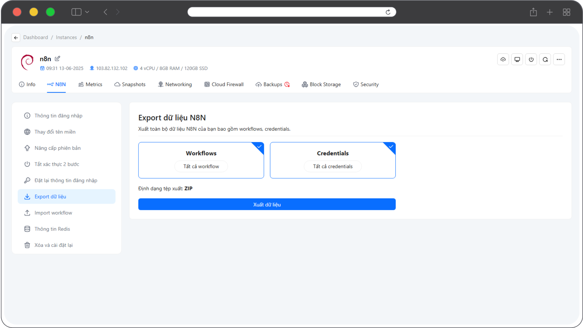
Task: Switch to Block Storage tab
Action: [321, 84]
